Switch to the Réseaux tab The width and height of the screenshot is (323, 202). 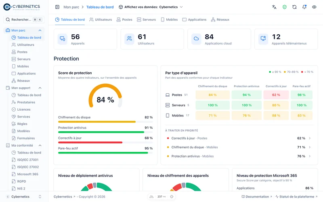coord(220,19)
